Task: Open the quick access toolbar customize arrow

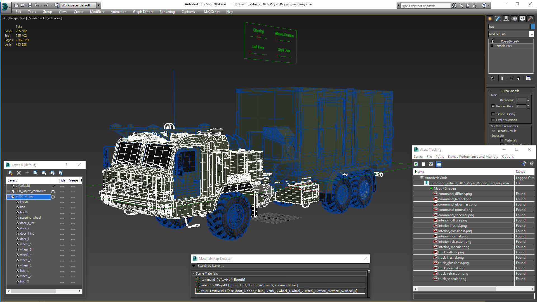Action: tap(98, 5)
